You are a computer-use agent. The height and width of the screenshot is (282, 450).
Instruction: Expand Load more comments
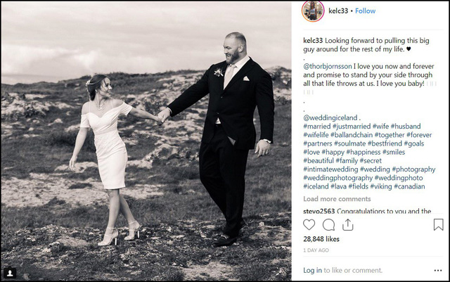(337, 199)
